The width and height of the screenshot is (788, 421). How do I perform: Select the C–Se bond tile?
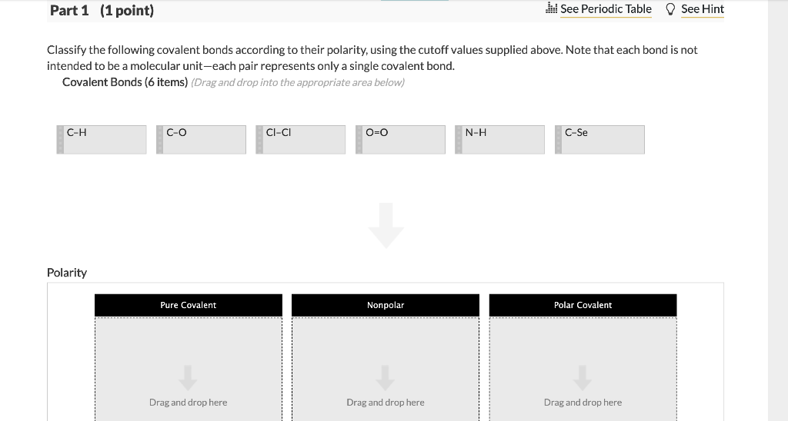(x=600, y=140)
